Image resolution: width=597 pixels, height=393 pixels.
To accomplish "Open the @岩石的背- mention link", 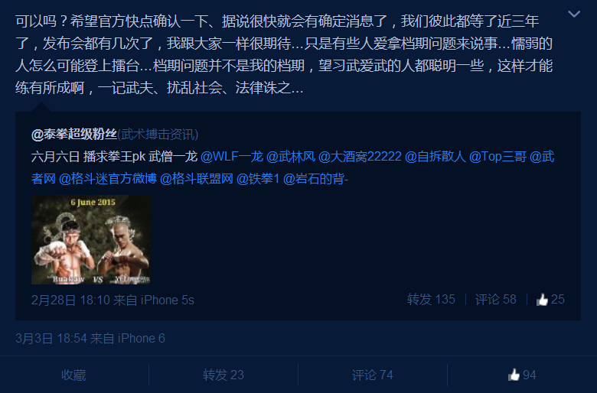I will coord(315,178).
